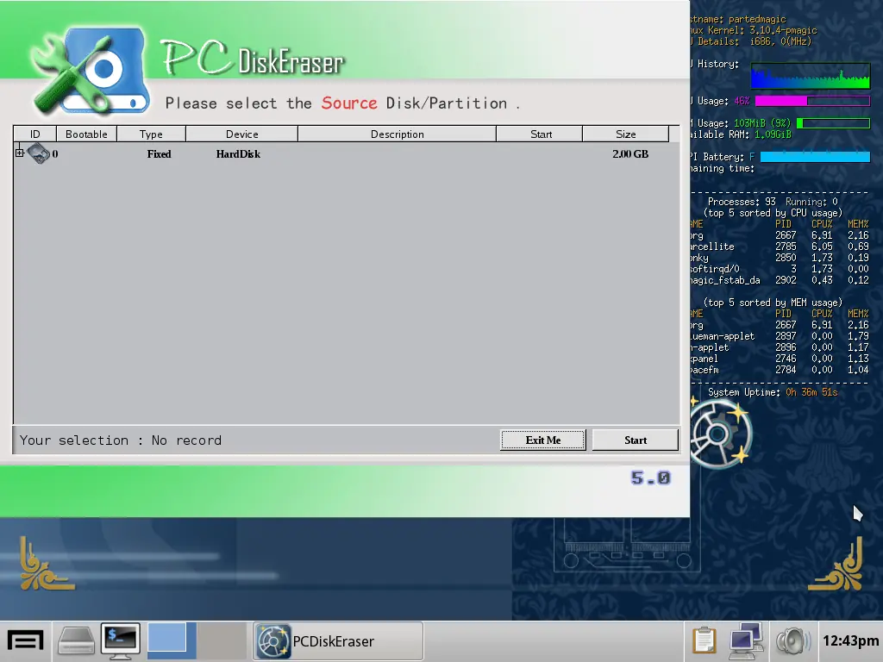Click the Description column header
This screenshot has width=883, height=662.
click(397, 134)
